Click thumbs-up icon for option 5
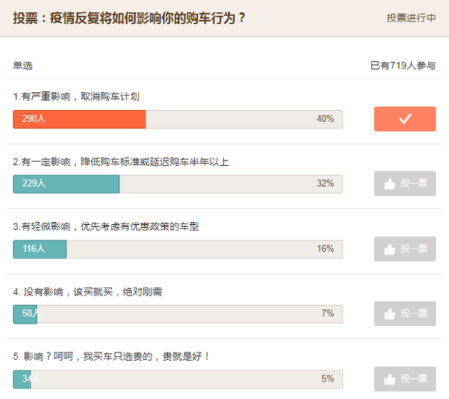 (389, 380)
